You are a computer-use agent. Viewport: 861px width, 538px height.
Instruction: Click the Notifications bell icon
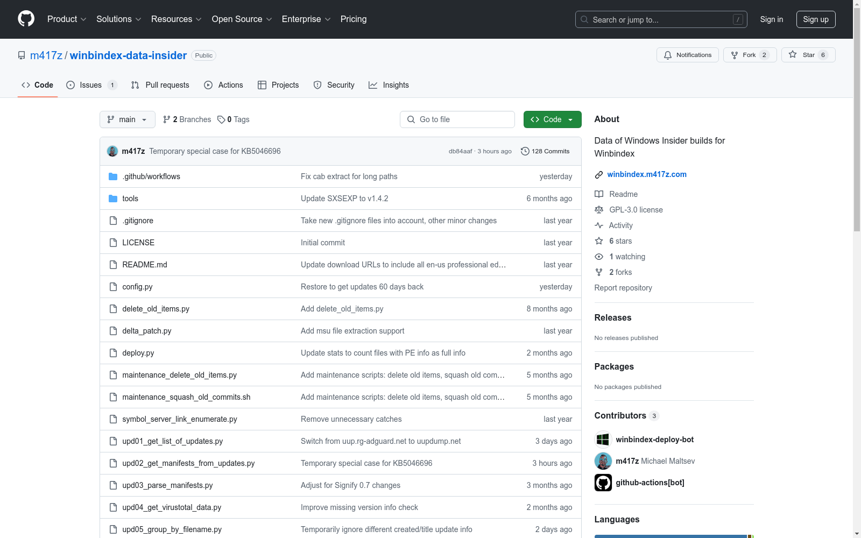[668, 55]
